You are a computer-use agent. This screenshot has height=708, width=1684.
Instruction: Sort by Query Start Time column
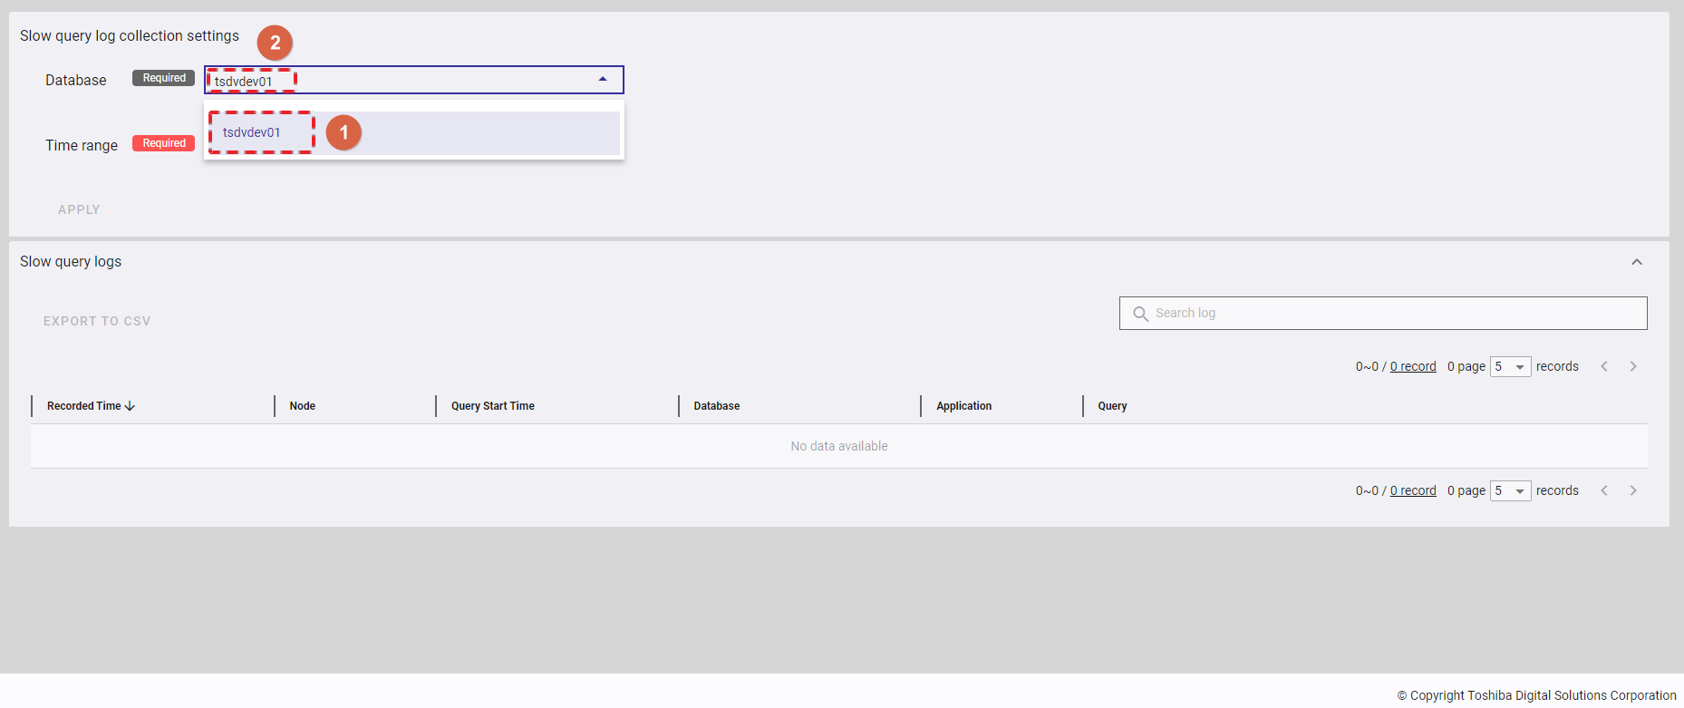(493, 406)
